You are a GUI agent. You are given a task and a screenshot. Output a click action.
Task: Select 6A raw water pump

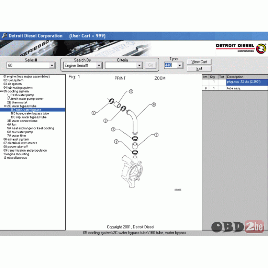click(x=20, y=132)
